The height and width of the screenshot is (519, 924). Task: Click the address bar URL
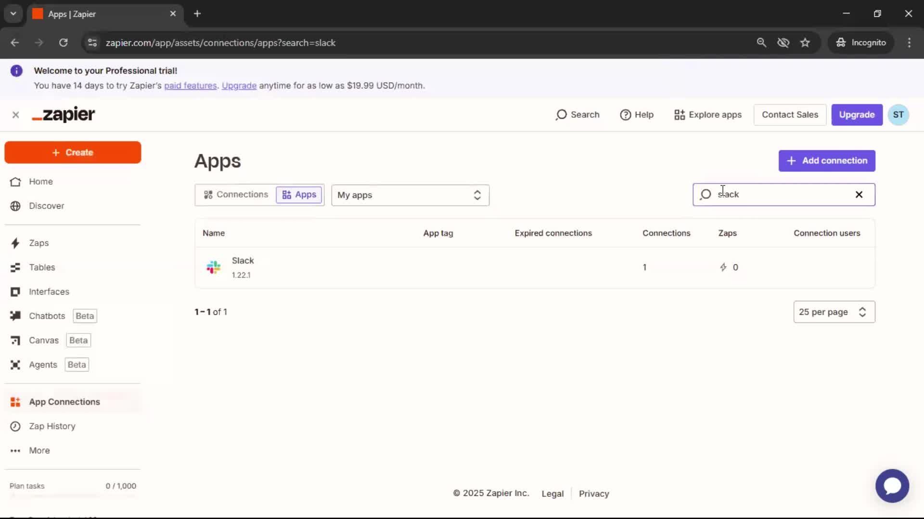[220, 43]
